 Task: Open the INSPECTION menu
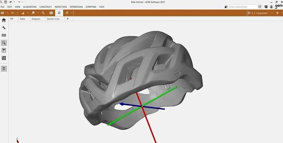click(x=61, y=7)
